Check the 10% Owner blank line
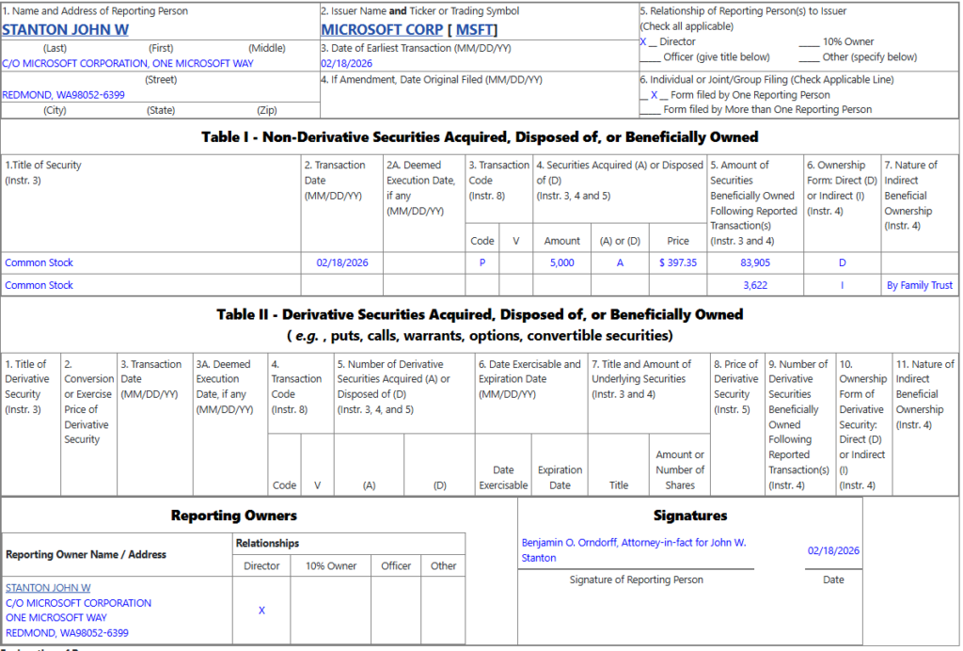 click(808, 41)
